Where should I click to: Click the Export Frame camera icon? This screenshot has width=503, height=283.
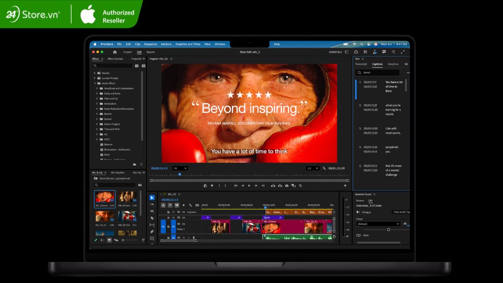pos(287,185)
